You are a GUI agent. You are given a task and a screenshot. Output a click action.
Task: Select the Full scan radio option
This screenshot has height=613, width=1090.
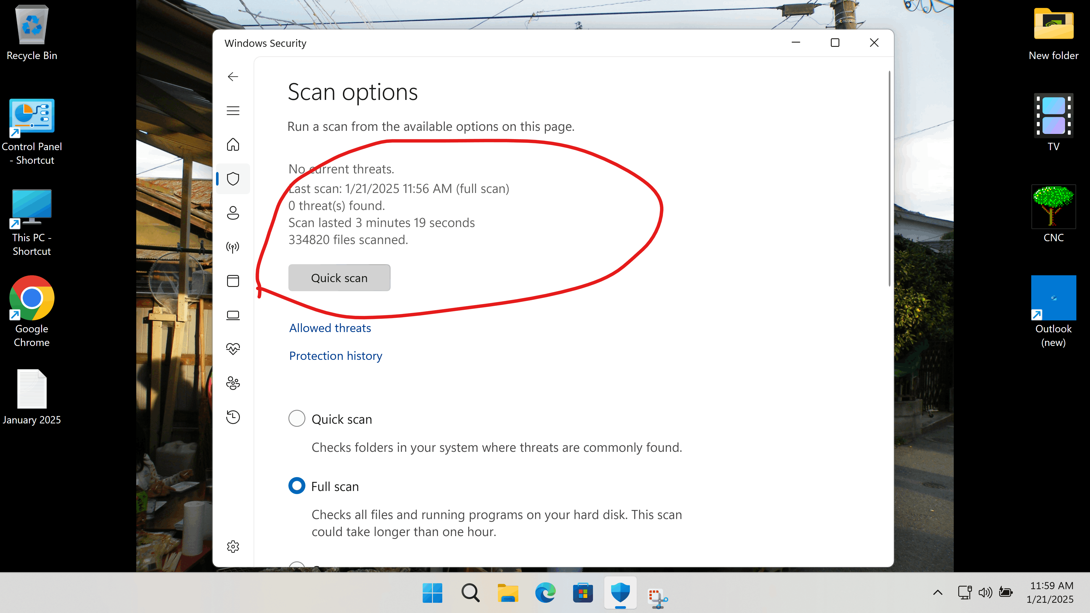(x=297, y=486)
